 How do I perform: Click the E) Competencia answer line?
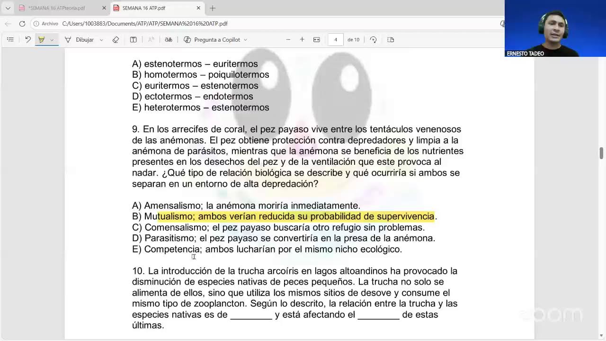pos(267,249)
